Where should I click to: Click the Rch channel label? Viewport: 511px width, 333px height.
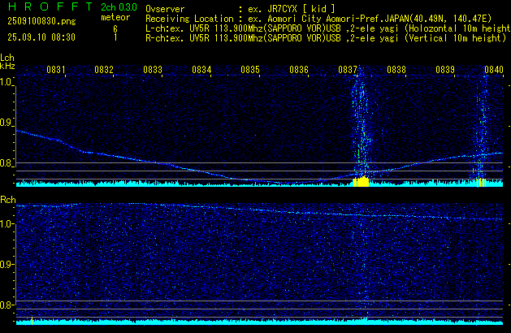[8, 200]
